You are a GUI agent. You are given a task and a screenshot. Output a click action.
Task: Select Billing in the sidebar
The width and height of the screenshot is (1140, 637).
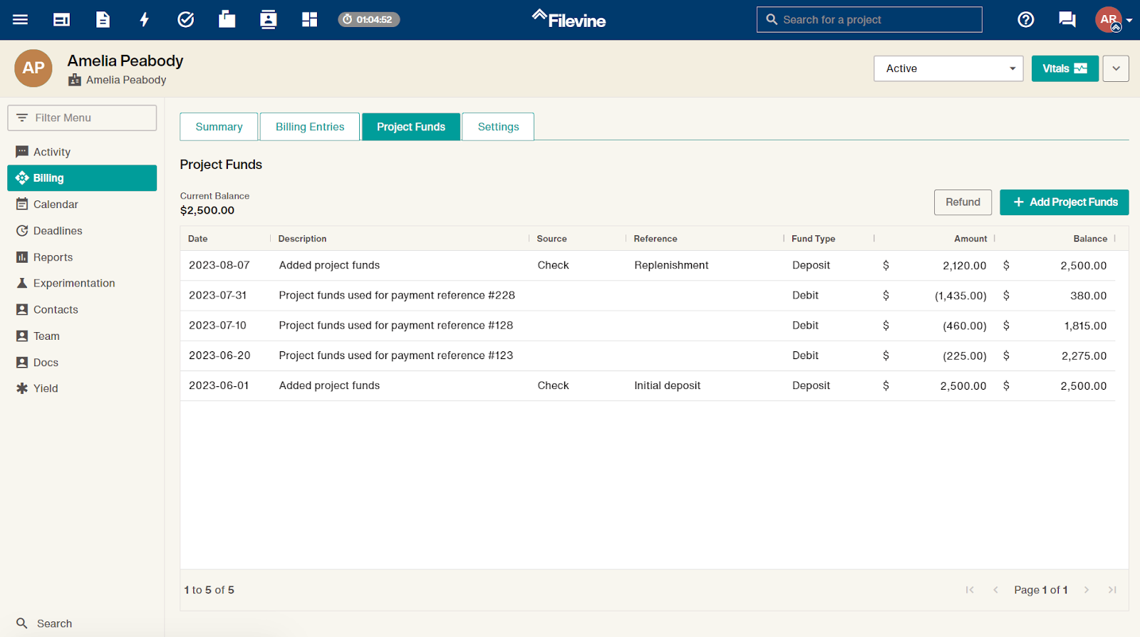[x=82, y=178]
